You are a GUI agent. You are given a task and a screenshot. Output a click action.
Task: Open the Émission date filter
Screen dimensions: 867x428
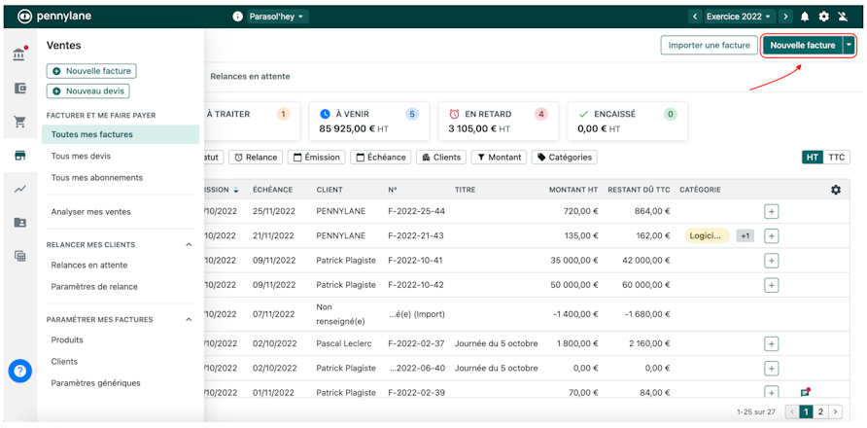point(317,158)
